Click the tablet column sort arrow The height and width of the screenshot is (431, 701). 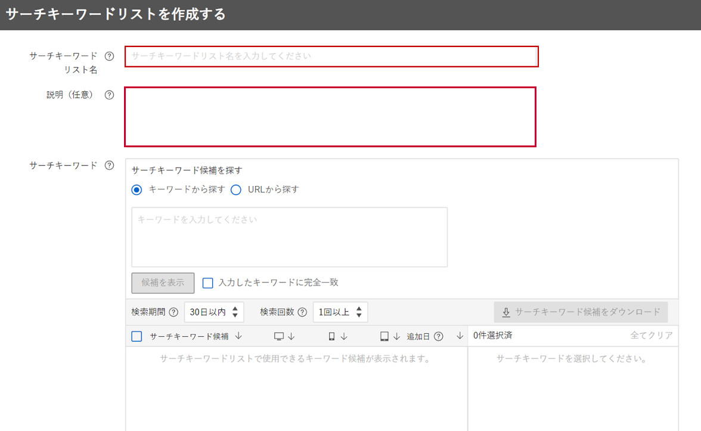[x=397, y=336]
